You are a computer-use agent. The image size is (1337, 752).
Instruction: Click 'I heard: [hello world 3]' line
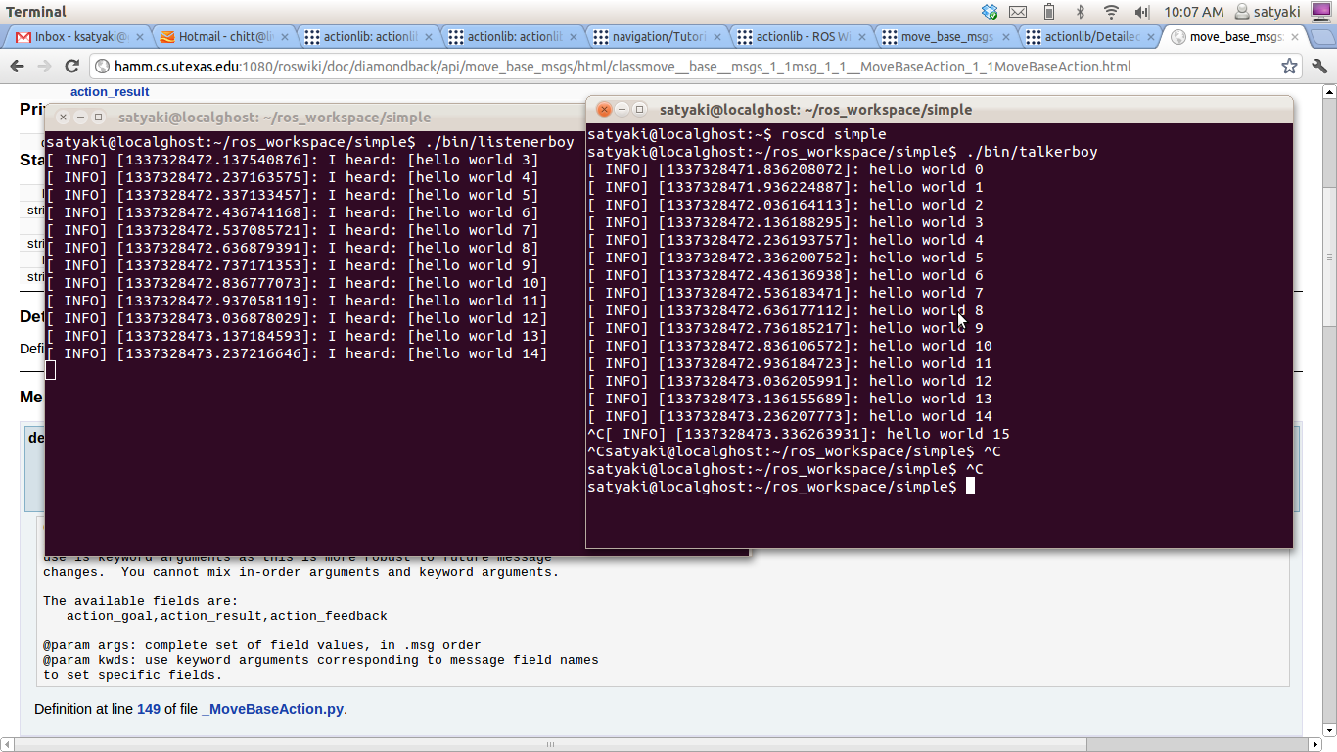coord(294,160)
